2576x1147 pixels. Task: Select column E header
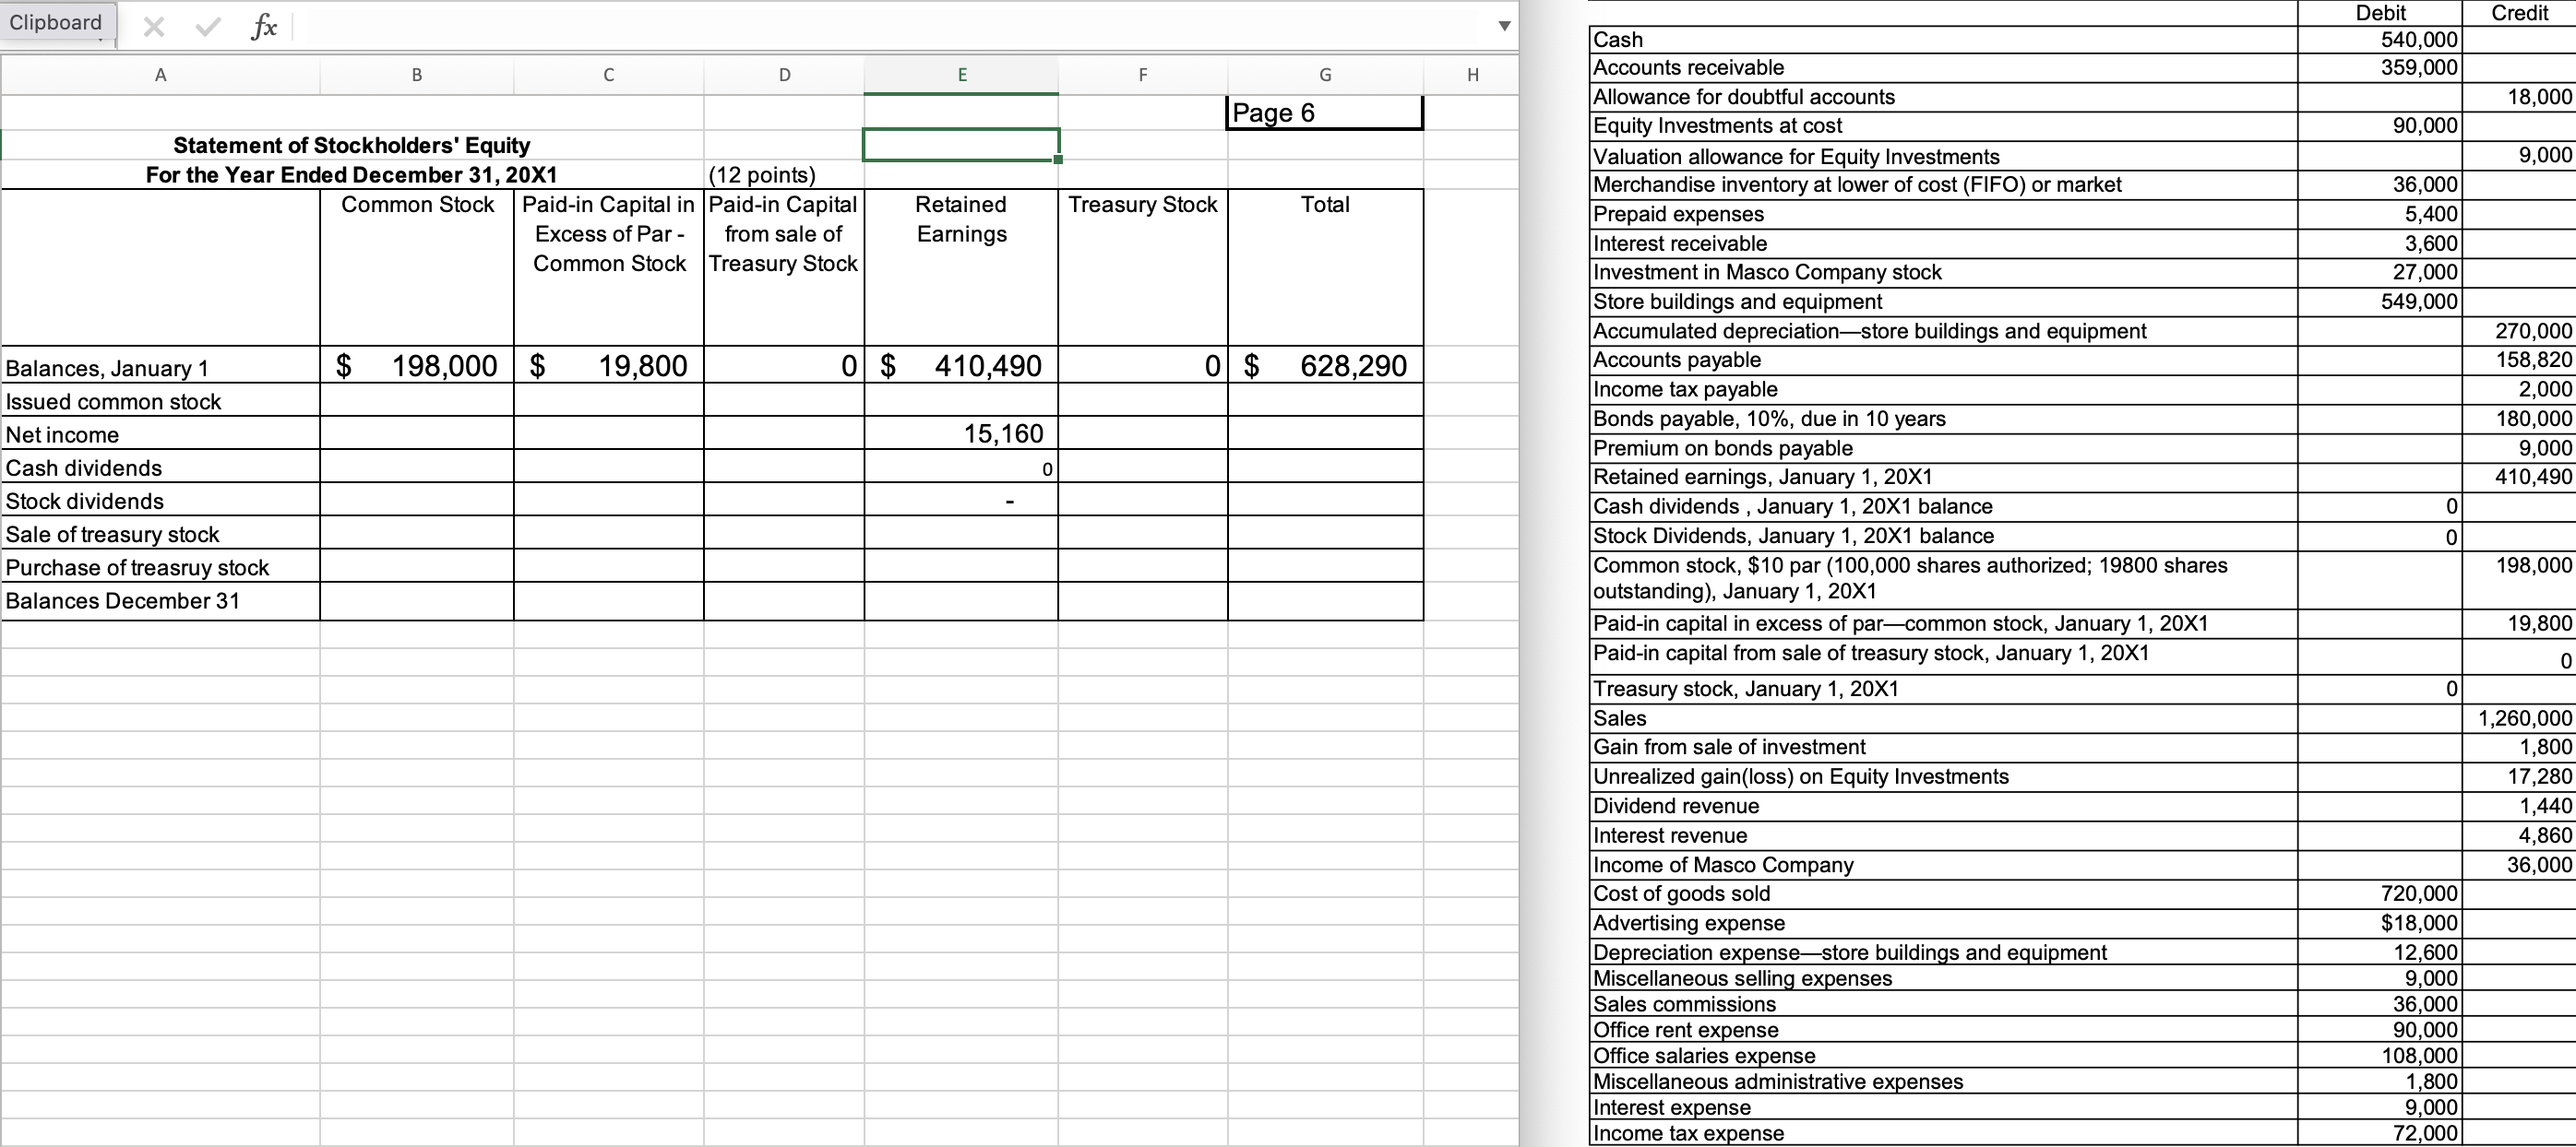point(961,74)
